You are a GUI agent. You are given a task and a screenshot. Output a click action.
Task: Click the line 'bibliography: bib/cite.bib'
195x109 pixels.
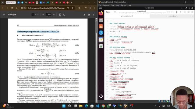click(x=122, y=50)
